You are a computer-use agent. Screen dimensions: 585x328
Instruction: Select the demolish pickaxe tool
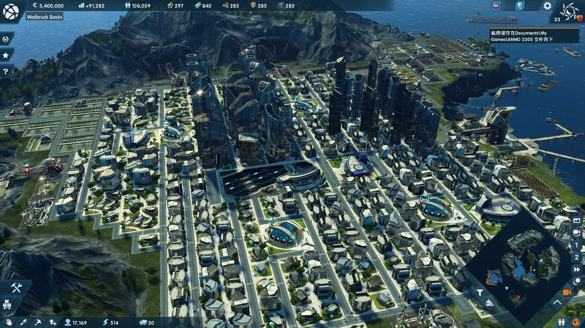point(38,322)
